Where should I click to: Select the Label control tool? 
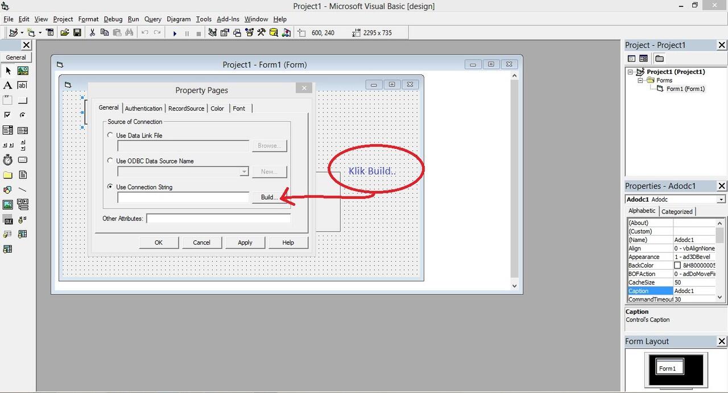(x=8, y=86)
